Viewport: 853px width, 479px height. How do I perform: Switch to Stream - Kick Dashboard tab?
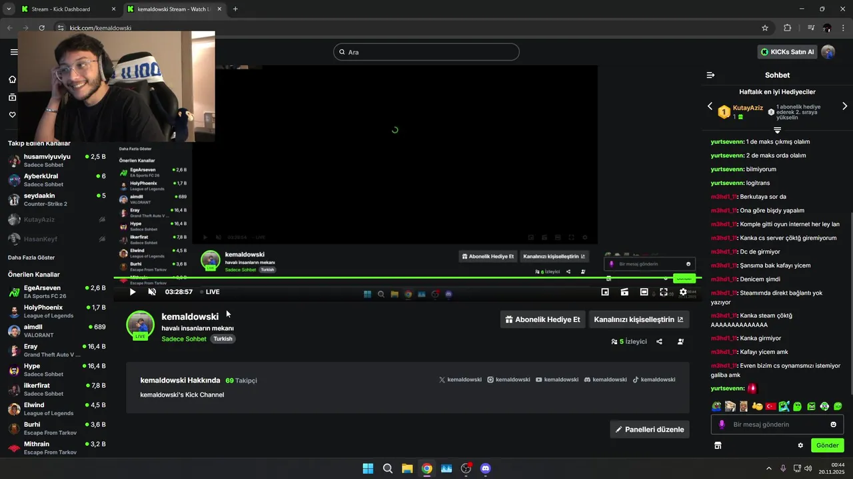click(69, 9)
